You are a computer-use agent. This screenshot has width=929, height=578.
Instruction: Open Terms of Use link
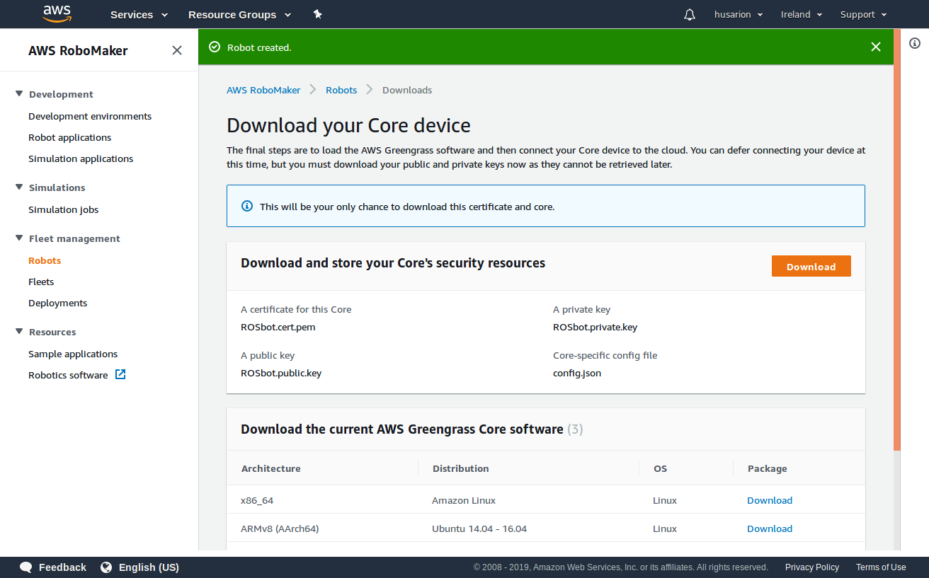pyautogui.click(x=881, y=567)
